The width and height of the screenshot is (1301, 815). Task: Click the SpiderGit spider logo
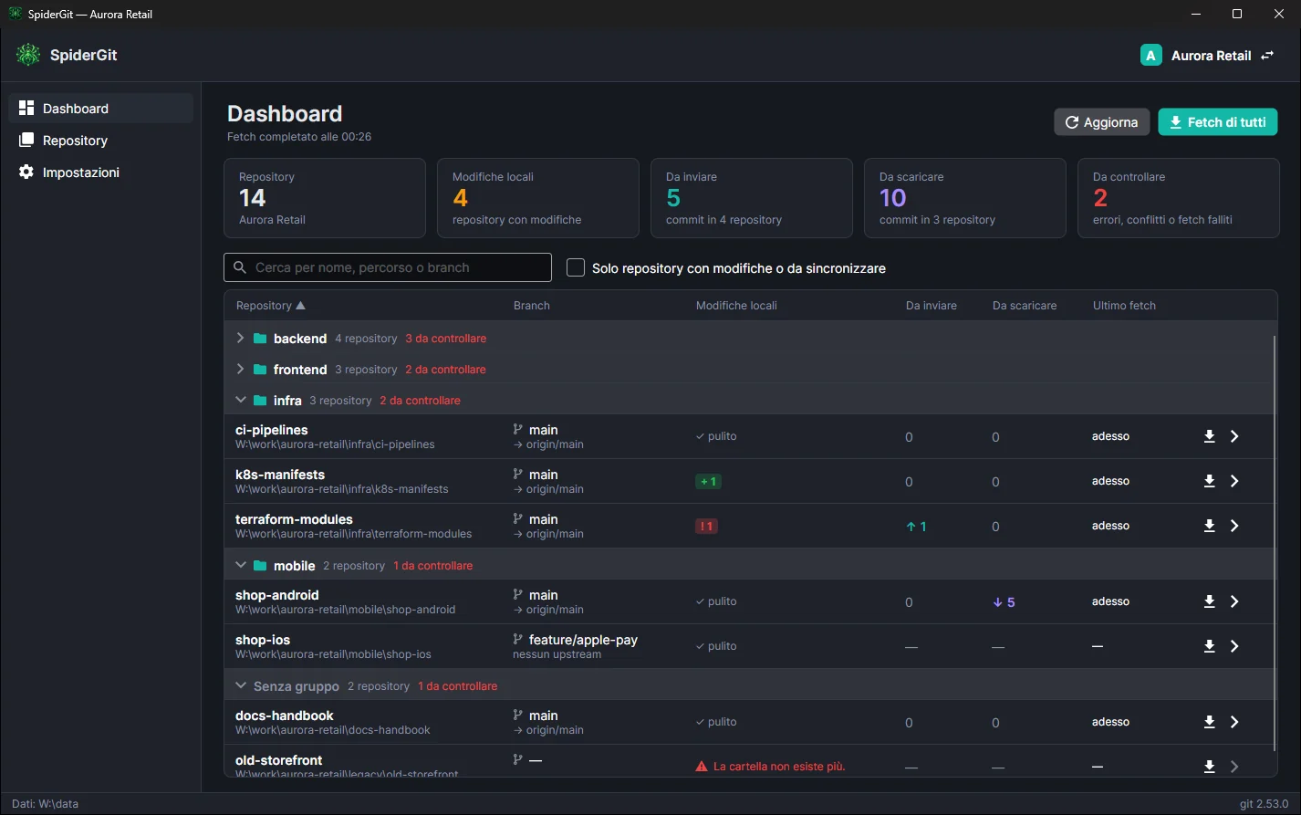[x=28, y=55]
